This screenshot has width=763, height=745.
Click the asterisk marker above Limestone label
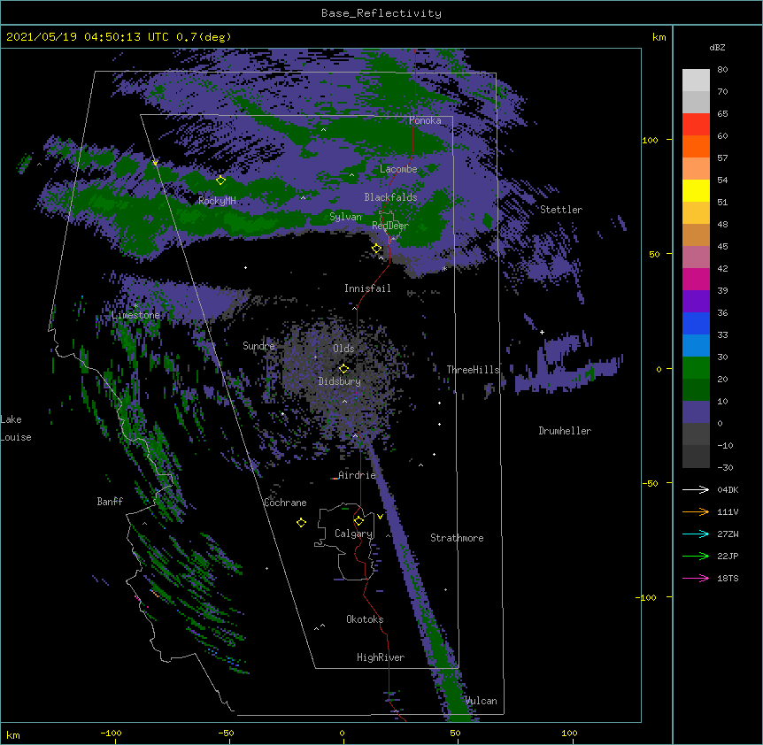click(135, 305)
